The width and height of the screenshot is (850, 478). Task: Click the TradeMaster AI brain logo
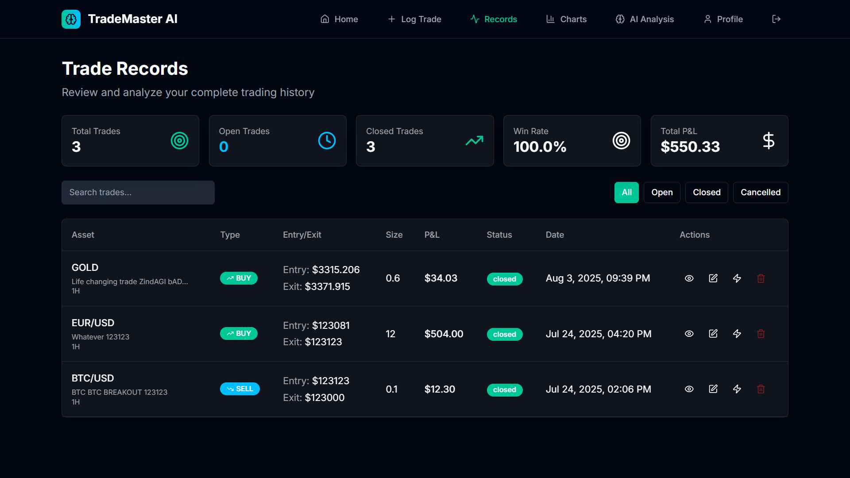tap(71, 19)
